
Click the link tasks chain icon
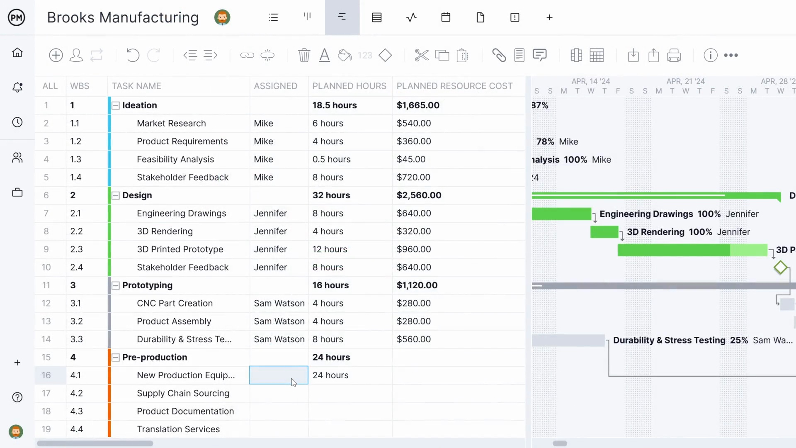(247, 55)
